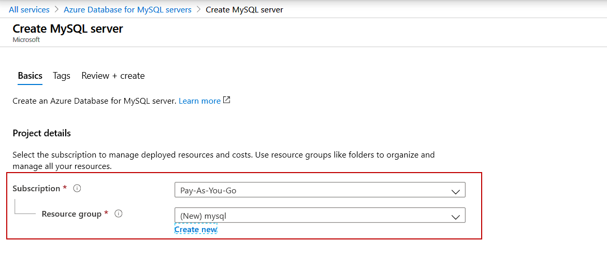Image resolution: width=607 pixels, height=255 pixels.
Task: Click the external link icon beside Learn more
Action: pyautogui.click(x=226, y=101)
